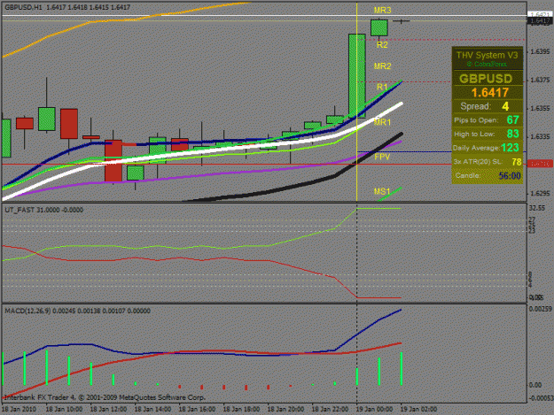Viewport: 554px width, 415px height.
Task: Click the 1.6417 price in info panel
Action: (x=489, y=92)
